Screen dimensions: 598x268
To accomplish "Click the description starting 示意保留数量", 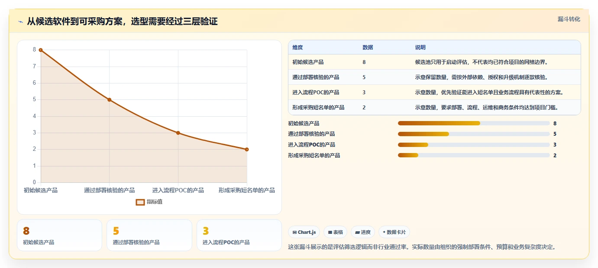I will pyautogui.click(x=482, y=77).
